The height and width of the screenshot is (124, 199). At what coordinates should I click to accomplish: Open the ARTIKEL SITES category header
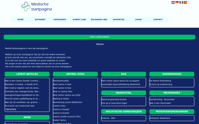tap(75, 74)
